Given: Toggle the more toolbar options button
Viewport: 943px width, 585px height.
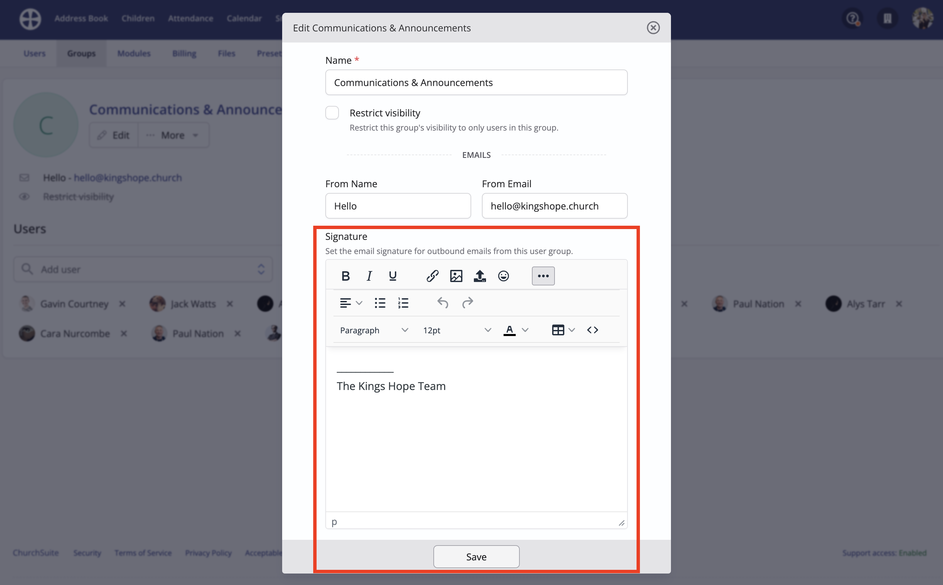Looking at the screenshot, I should coord(542,276).
